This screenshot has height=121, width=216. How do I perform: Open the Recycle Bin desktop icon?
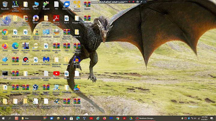pyautogui.click(x=5, y=5)
